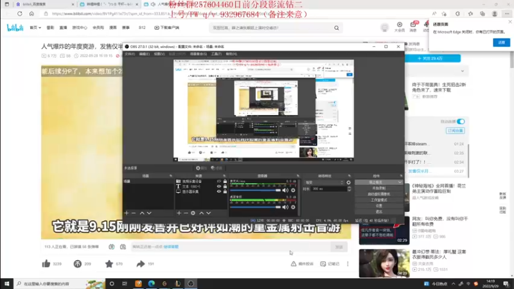Adjust the first mixer track volume slider
Viewport: 514px width, 289px height.
(x=255, y=190)
